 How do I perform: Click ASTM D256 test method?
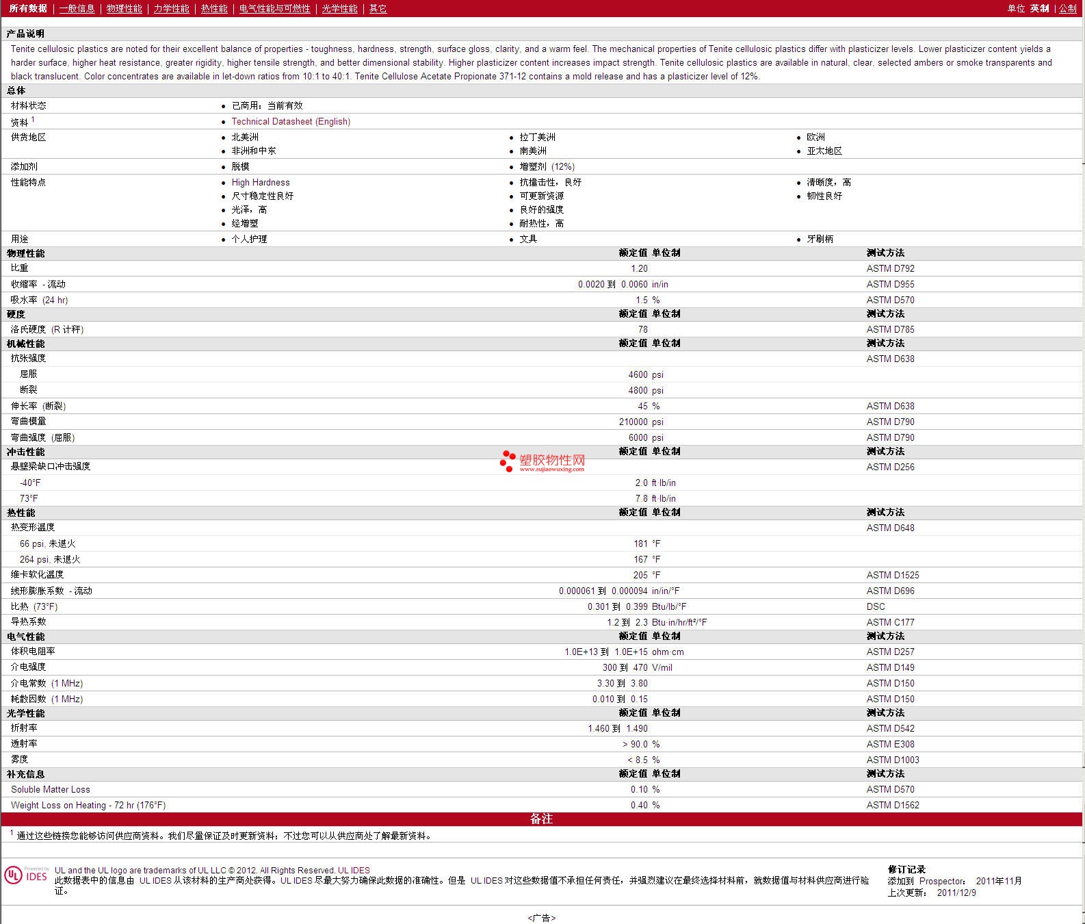click(890, 467)
